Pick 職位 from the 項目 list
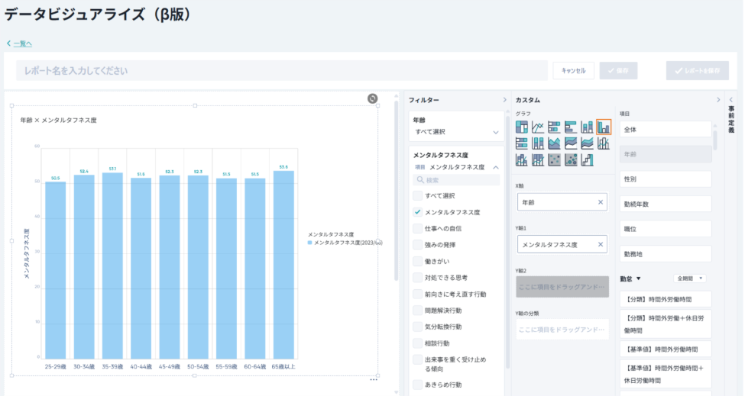Screen dimensions: 745x396 (x=666, y=229)
